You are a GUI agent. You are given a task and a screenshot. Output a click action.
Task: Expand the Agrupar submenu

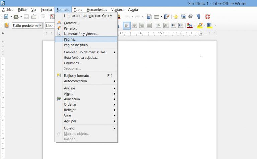coord(86,121)
